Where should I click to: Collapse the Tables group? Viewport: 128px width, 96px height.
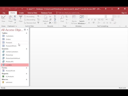pyautogui.click(x=26, y=33)
